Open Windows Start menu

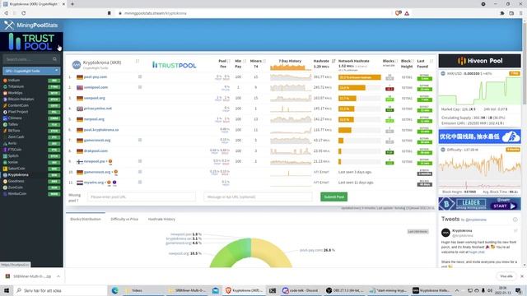(x=7, y=290)
